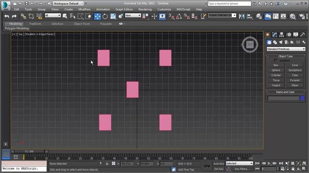The height and width of the screenshot is (173, 309).
Task: Choose the Select Object tool
Action: coord(65,16)
